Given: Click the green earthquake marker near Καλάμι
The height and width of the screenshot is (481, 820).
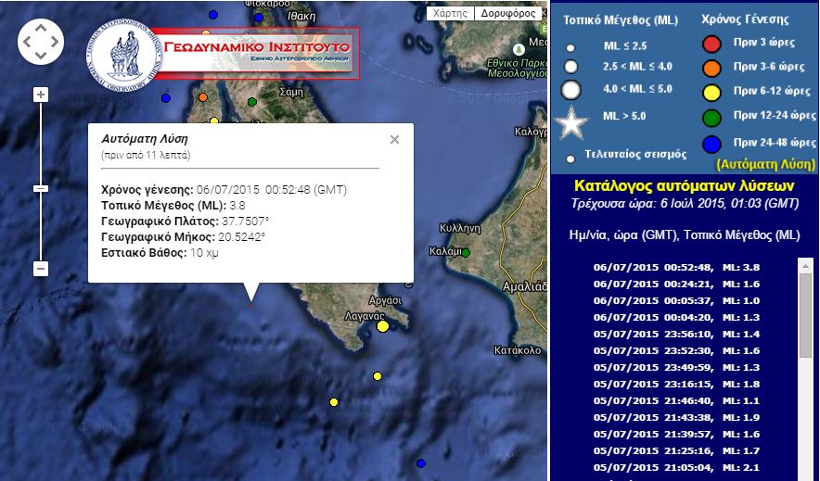Looking at the screenshot, I should [466, 252].
